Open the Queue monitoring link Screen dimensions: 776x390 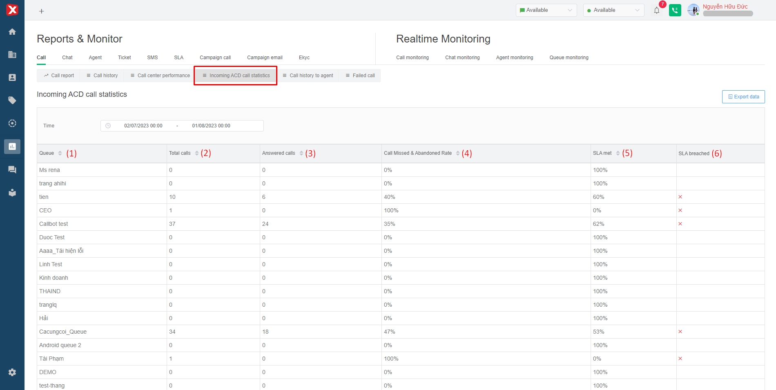569,58
